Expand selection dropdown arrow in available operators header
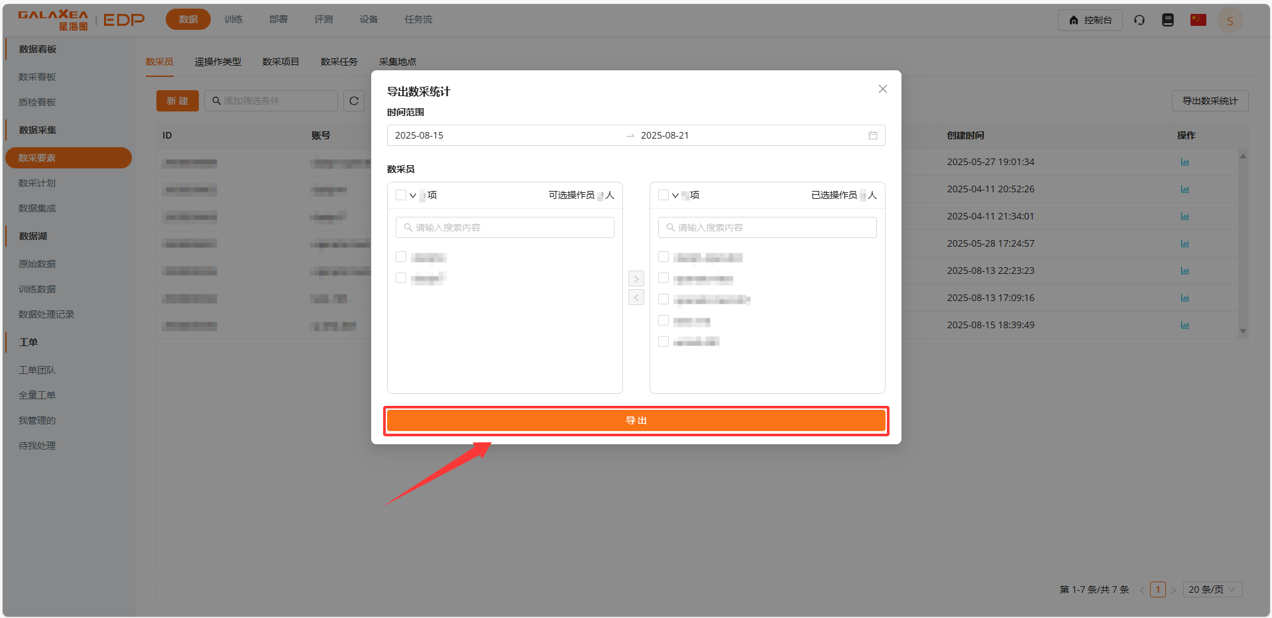 click(x=413, y=195)
